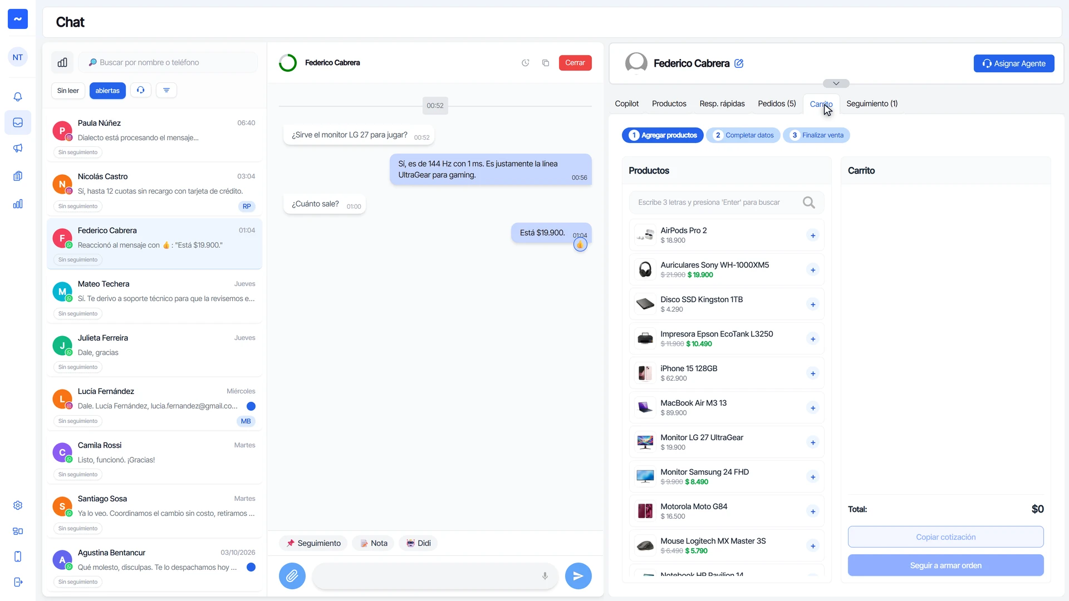Image resolution: width=1069 pixels, height=601 pixels.
Task: Open bar chart reports icon in sidebar
Action: pyautogui.click(x=18, y=204)
